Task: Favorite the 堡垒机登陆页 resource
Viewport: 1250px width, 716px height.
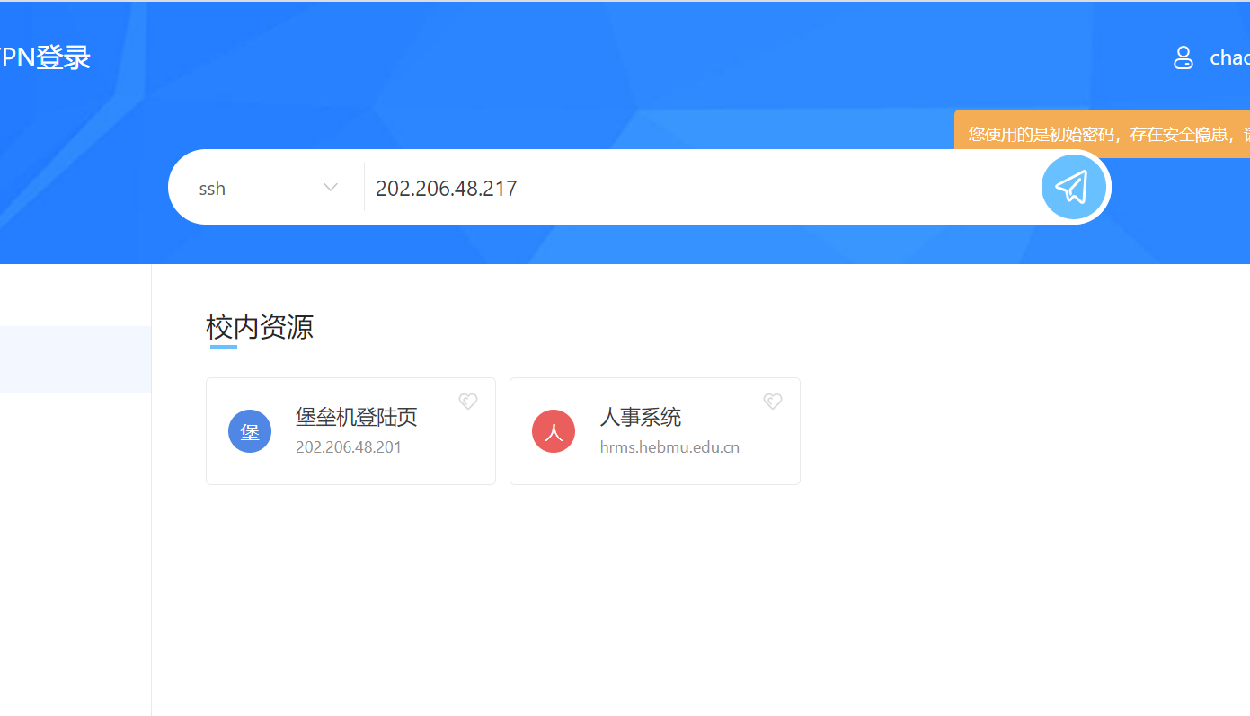Action: tap(468, 401)
